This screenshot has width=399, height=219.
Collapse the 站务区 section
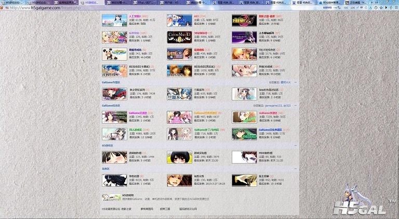pos(296,169)
